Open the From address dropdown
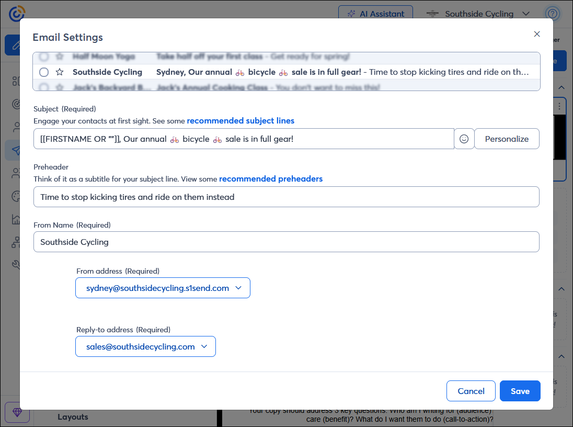The height and width of the screenshot is (427, 573). tap(163, 288)
